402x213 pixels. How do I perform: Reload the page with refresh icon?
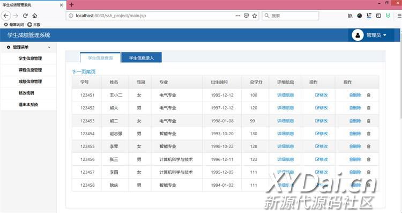point(25,16)
